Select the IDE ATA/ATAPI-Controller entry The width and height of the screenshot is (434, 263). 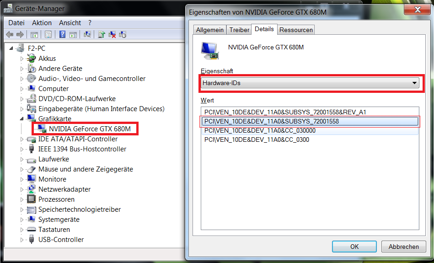click(78, 139)
